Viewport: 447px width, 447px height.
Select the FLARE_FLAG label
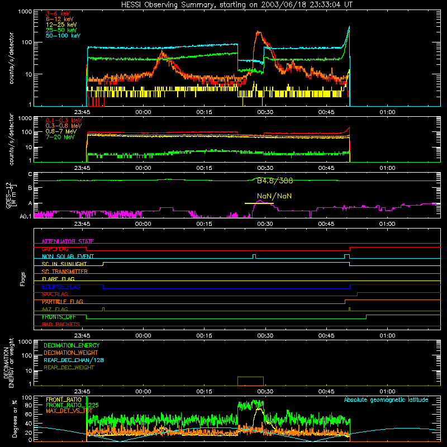point(58,279)
